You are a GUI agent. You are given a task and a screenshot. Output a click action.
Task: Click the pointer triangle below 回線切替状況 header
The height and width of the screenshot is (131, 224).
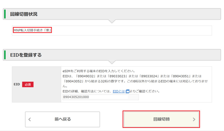(112, 21)
